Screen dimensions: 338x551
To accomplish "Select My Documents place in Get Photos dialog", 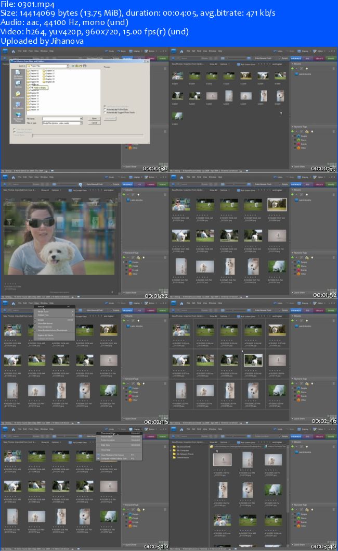I will (x=18, y=95).
